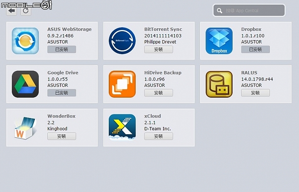Focus the App Central search field
Screen dimensions: 299x192
tap(249, 10)
